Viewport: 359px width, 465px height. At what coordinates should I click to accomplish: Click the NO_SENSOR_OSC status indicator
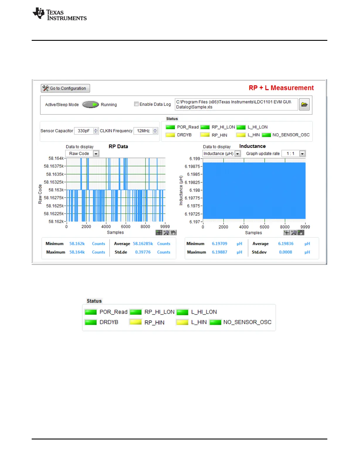pyautogui.click(x=266, y=135)
